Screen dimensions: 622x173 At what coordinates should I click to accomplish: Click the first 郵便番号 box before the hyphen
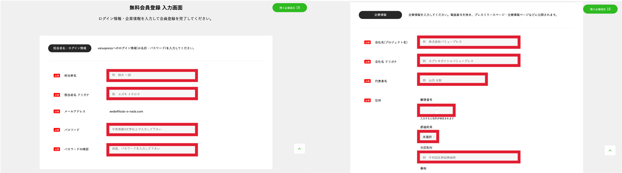tap(427, 110)
